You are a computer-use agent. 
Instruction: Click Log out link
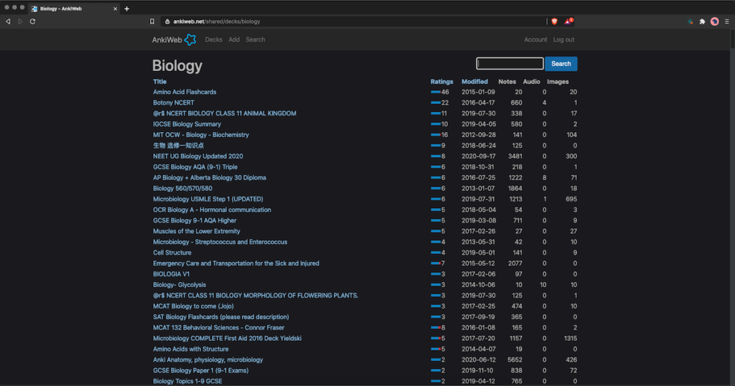[563, 39]
